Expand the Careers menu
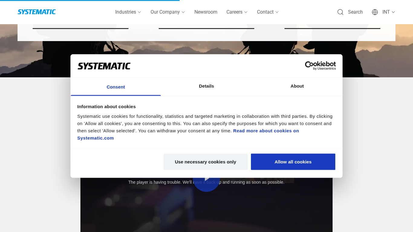The width and height of the screenshot is (413, 232). point(237,12)
